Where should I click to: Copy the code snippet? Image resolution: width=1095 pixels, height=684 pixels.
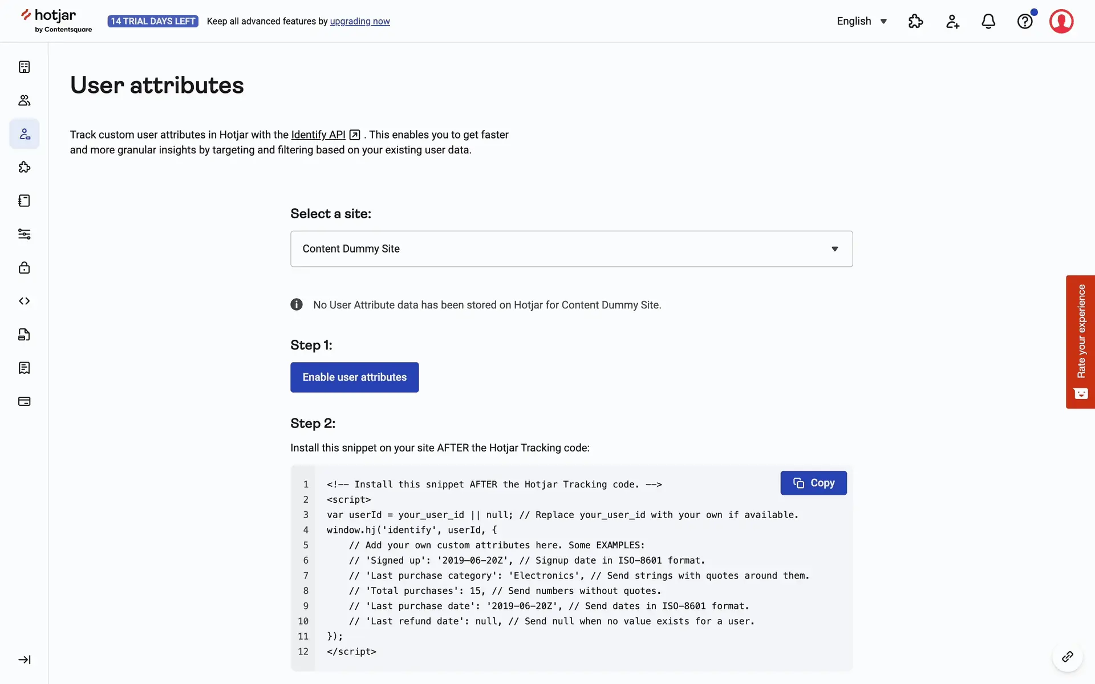pyautogui.click(x=813, y=483)
